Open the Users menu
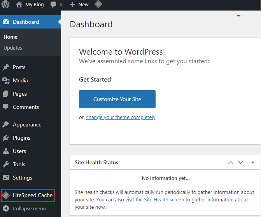This screenshot has width=261, height=217. (x=19, y=151)
